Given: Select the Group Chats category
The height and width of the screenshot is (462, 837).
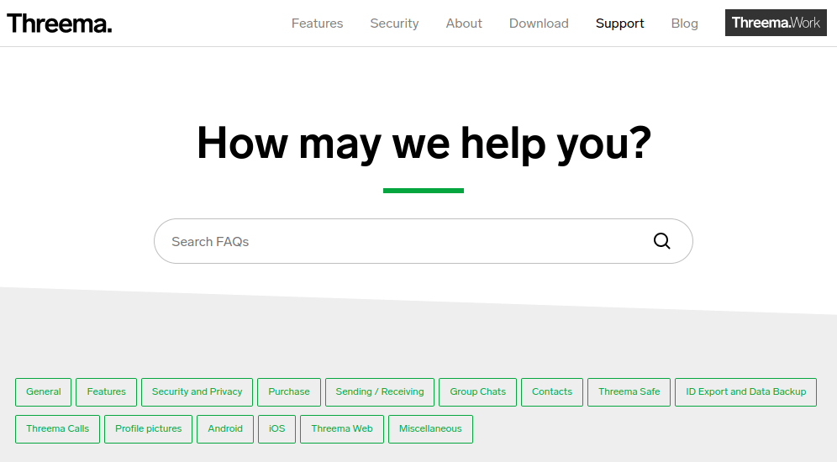Looking at the screenshot, I should pyautogui.click(x=478, y=392).
